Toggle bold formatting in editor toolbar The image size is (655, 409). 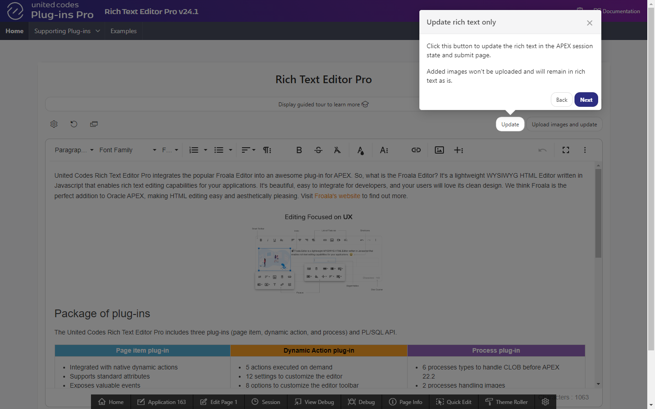pyautogui.click(x=299, y=150)
